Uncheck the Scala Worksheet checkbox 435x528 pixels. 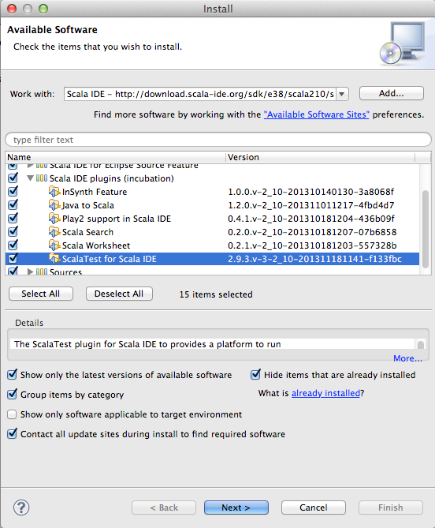click(x=13, y=245)
